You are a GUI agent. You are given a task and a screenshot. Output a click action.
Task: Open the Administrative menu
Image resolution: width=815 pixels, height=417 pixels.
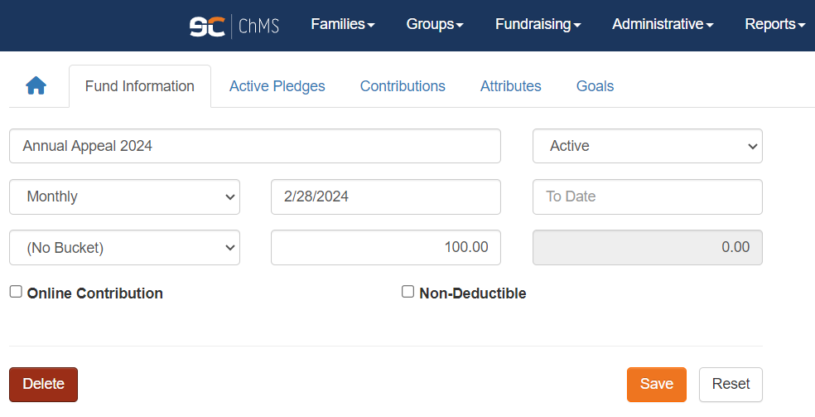click(x=663, y=24)
